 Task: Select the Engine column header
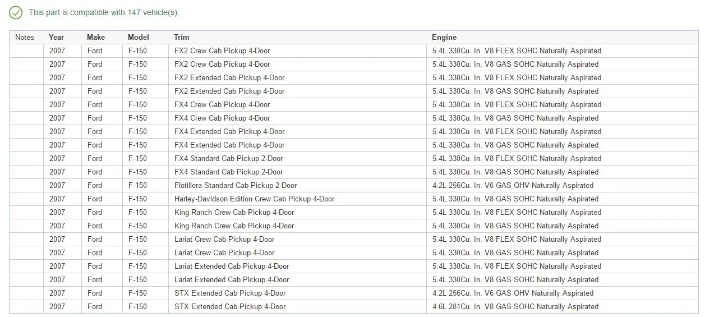[444, 37]
